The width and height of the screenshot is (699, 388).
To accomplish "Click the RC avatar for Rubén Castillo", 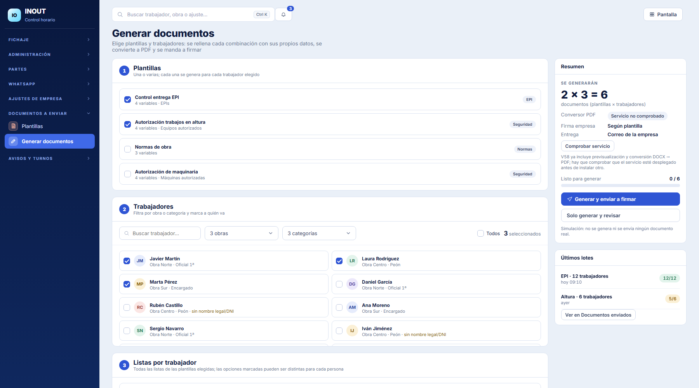I will (140, 307).
